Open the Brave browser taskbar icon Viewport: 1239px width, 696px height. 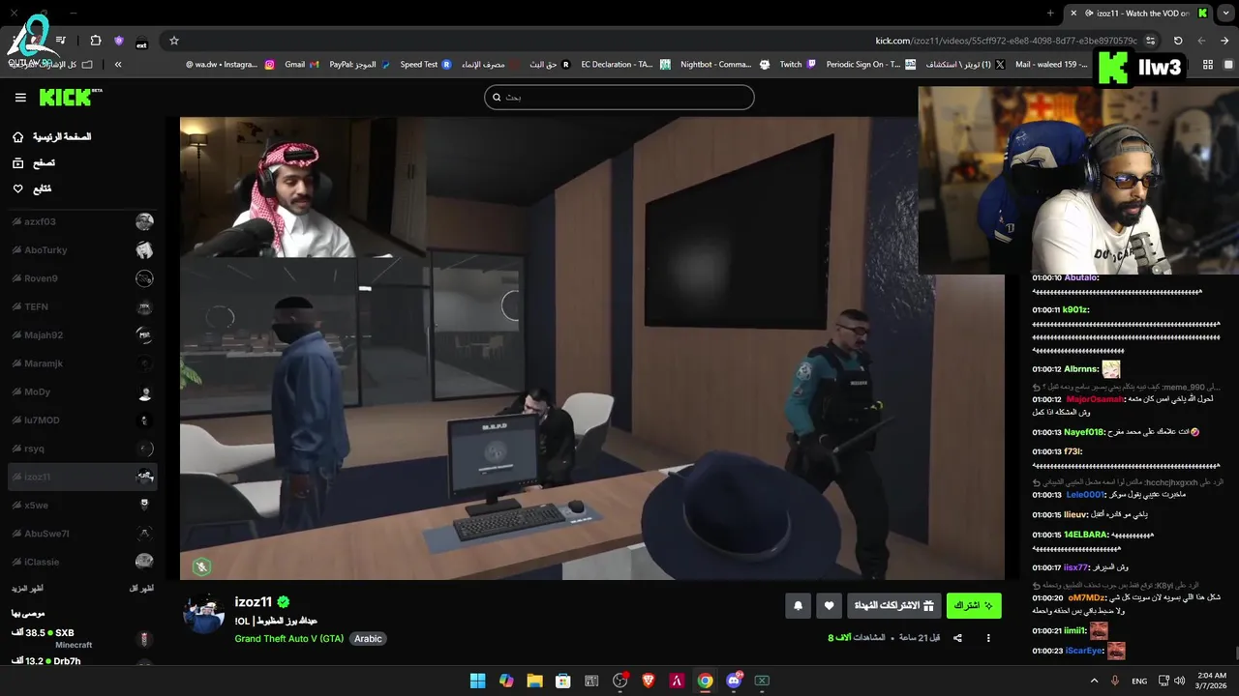[x=649, y=681]
